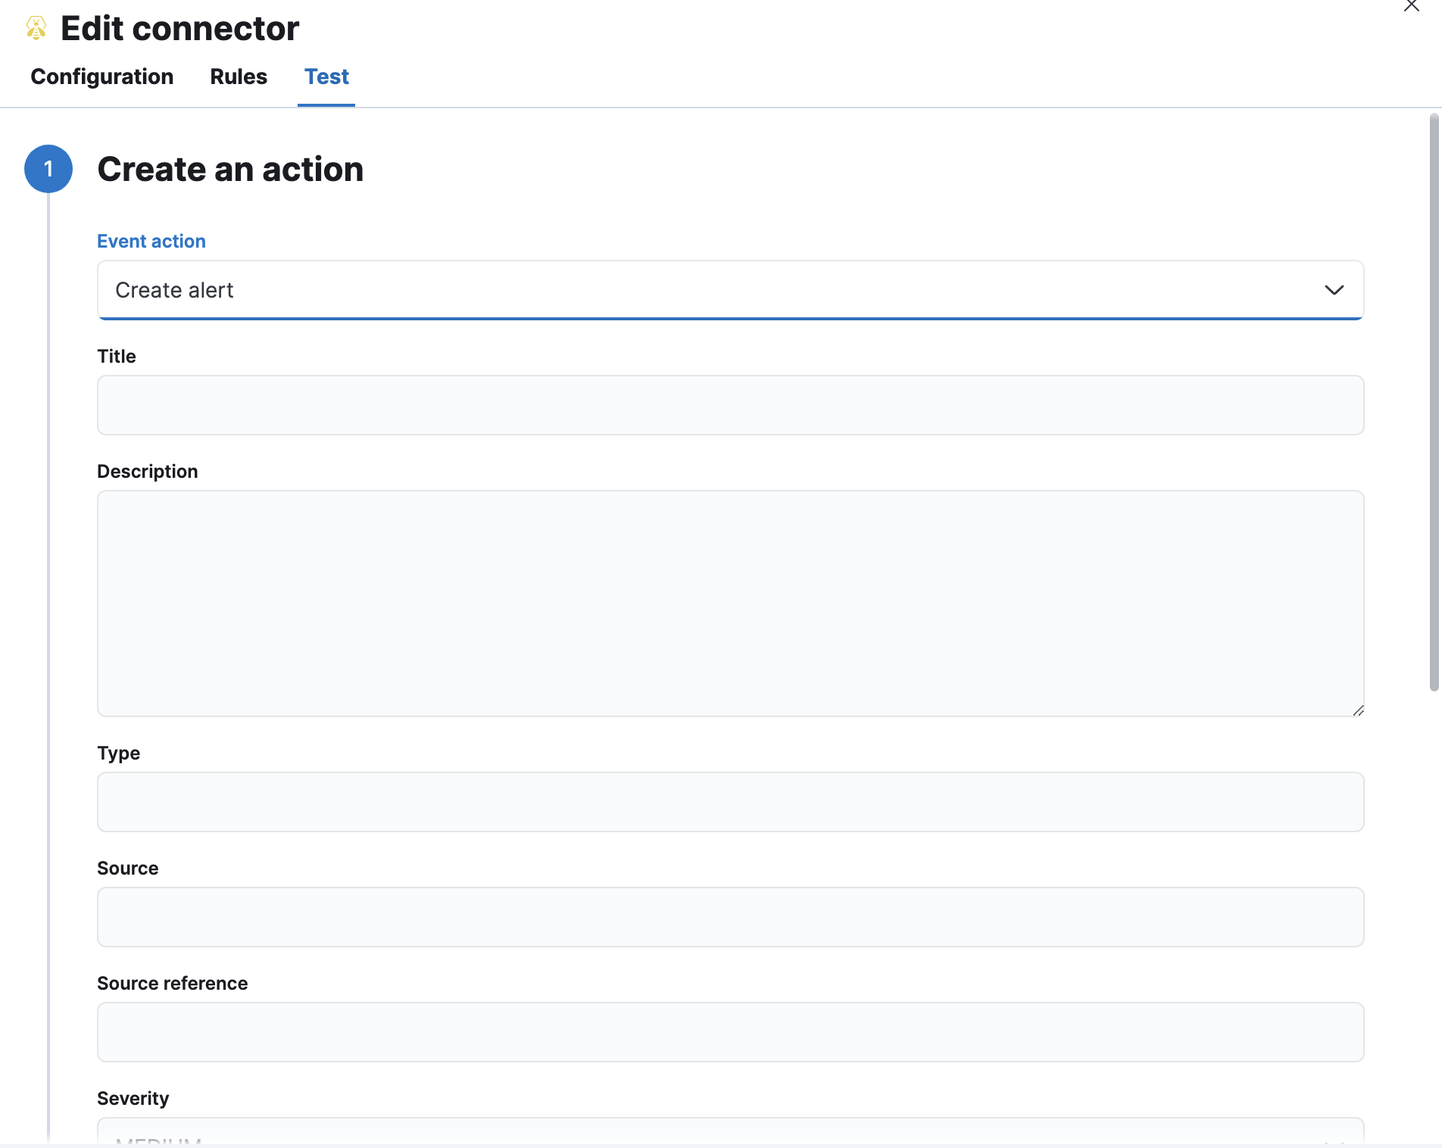This screenshot has width=1442, height=1148.
Task: Click the vertical scrollbar thumb
Action: pos(1434,401)
